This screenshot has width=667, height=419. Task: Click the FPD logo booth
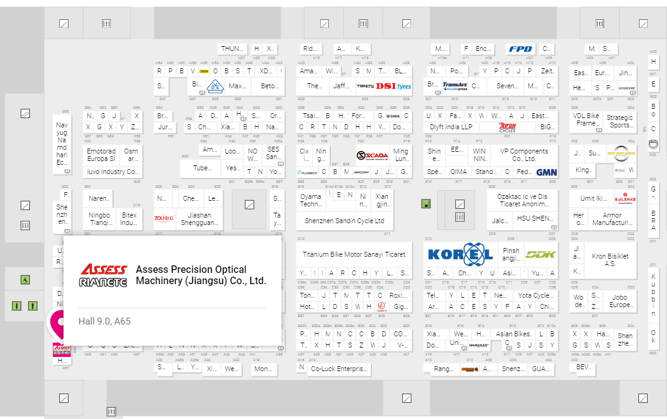(x=520, y=49)
